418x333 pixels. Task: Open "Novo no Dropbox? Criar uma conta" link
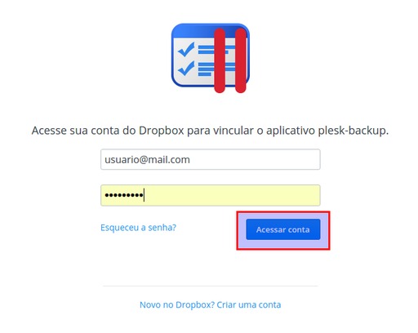211,304
